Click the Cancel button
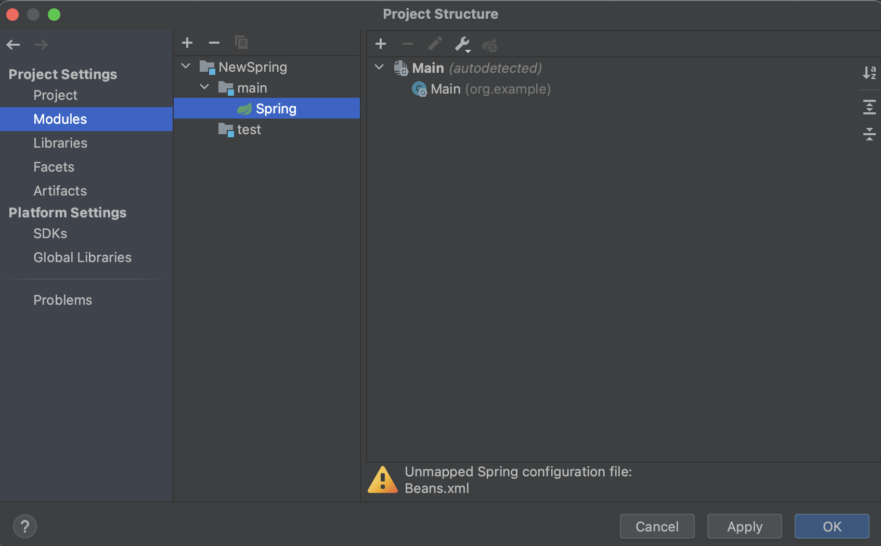The image size is (881, 546). 657,526
